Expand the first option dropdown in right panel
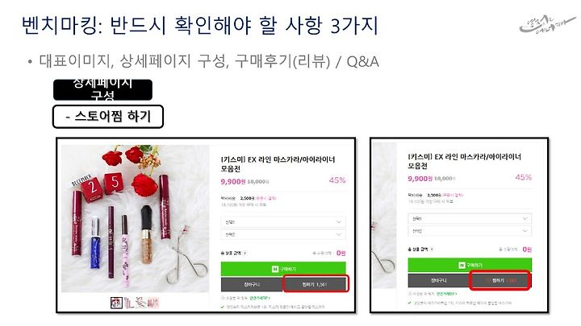Image resolution: width=581 pixels, height=326 pixels. pyautogui.click(x=470, y=218)
